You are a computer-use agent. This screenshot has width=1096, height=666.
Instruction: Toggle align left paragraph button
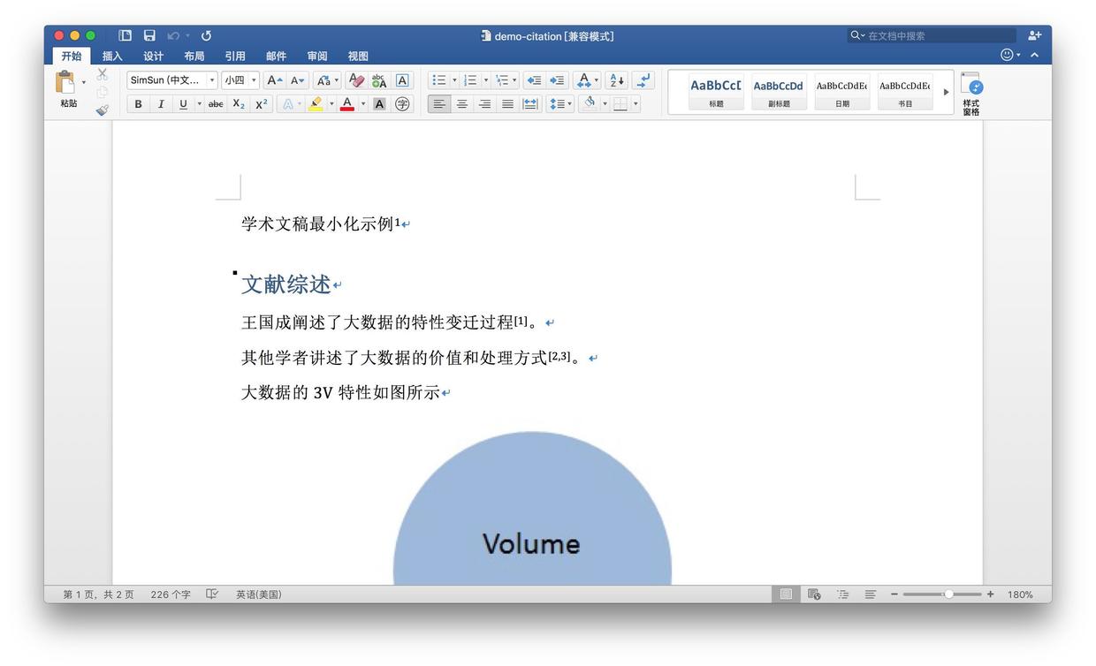coord(439,103)
